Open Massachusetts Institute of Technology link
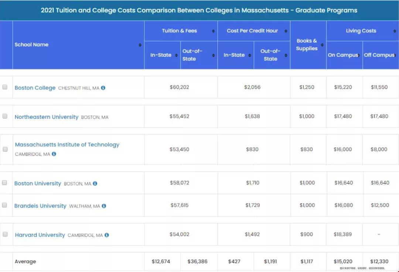The width and height of the screenshot is (399, 272). pyautogui.click(x=67, y=145)
